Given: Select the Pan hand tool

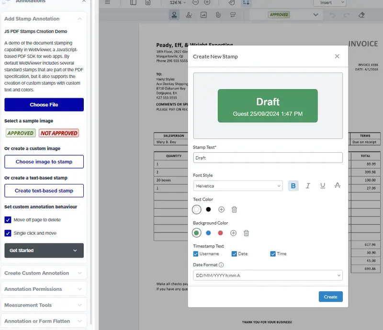Looking at the screenshot, I should [x=232, y=2].
